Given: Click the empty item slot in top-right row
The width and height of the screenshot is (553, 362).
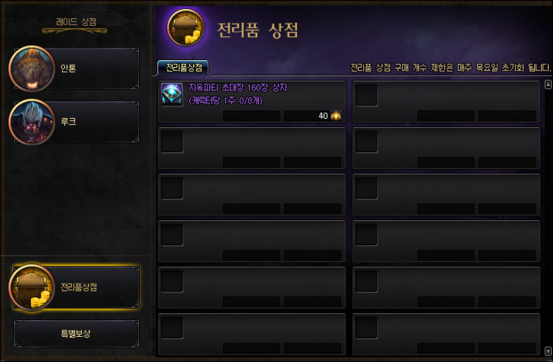Looking at the screenshot, I should tap(446, 101).
